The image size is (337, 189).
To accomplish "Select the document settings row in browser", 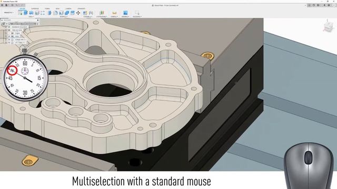I will pyautogui.click(x=19, y=27).
